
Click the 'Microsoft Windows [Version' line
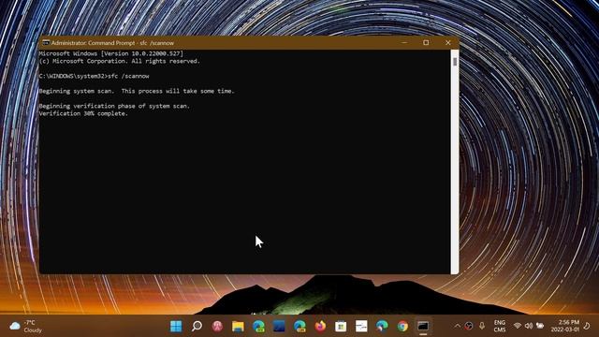coord(111,53)
